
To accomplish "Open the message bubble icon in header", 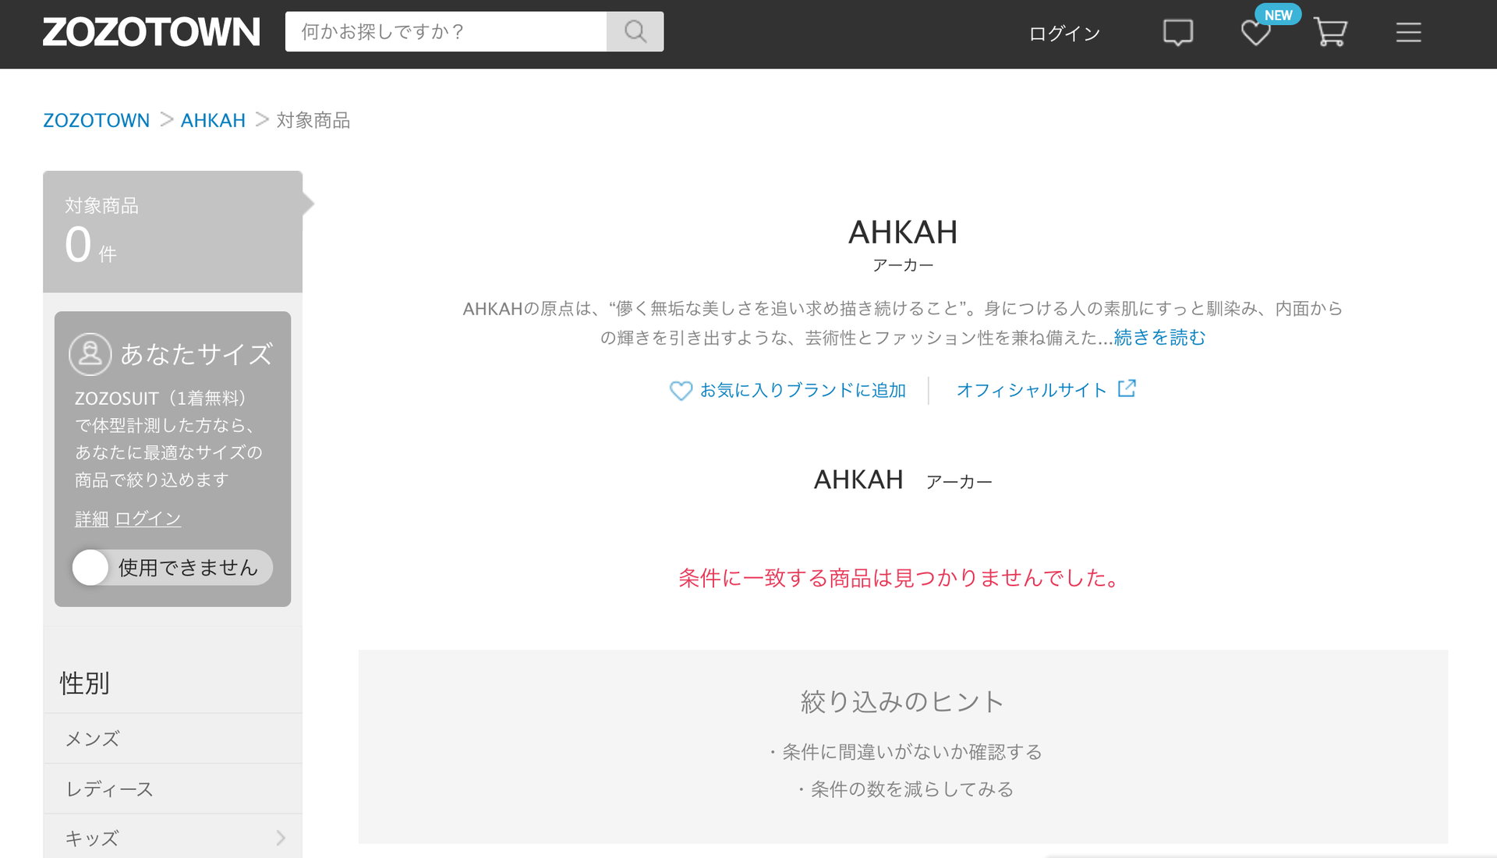I will pos(1177,33).
